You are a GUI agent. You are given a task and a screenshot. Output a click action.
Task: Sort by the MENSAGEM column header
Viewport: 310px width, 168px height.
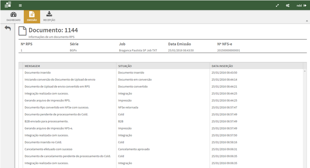coord(32,66)
